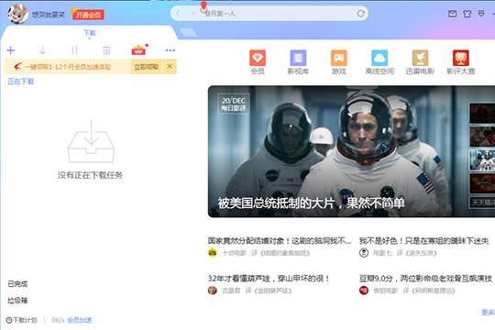Open the 已完成 list
Image resolution: width=495 pixels, height=330 pixels.
17,284
